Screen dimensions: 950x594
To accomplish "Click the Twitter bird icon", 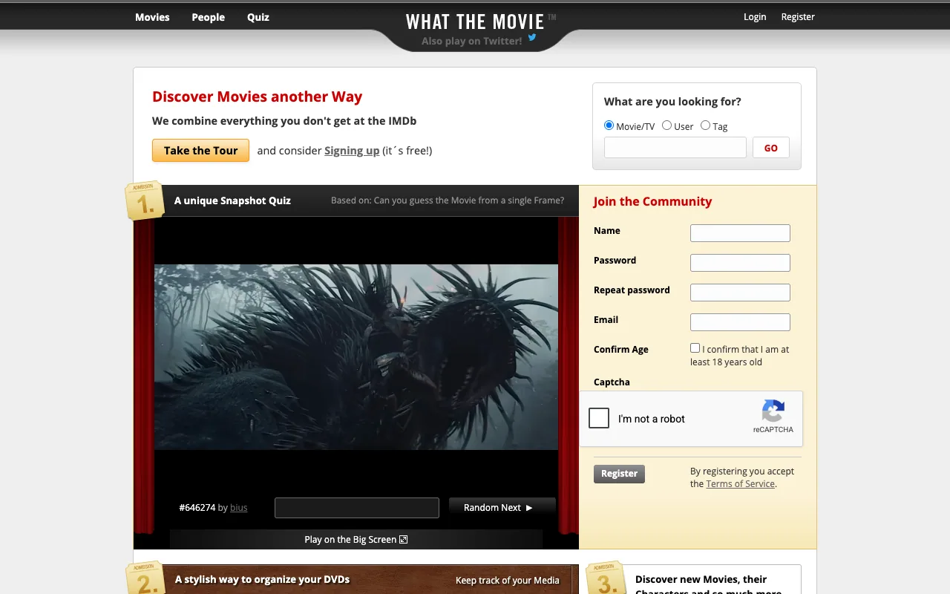I will (x=531, y=36).
